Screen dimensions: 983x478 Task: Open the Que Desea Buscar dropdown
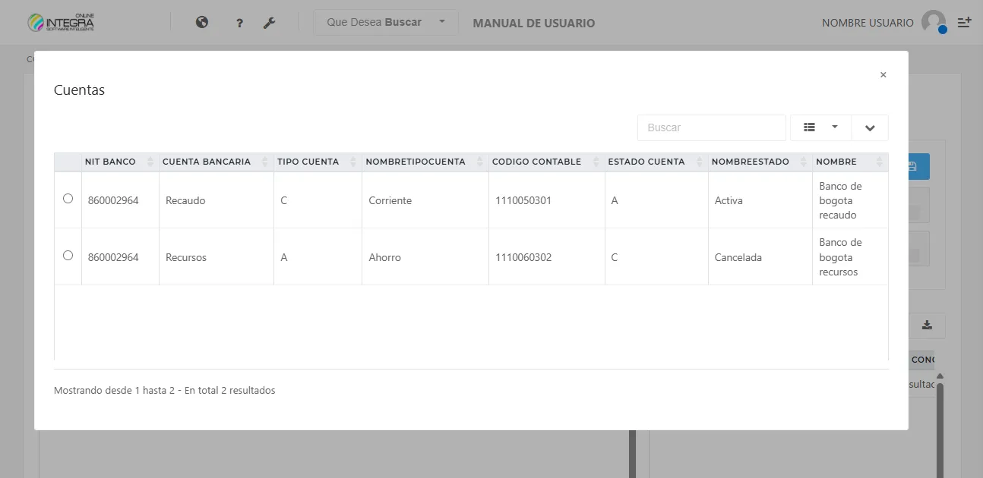click(x=385, y=22)
